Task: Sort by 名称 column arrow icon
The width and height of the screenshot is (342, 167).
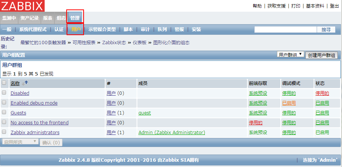Action: pyautogui.click(x=25, y=83)
